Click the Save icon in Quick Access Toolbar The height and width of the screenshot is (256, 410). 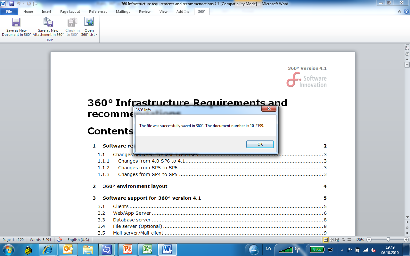[12, 4]
